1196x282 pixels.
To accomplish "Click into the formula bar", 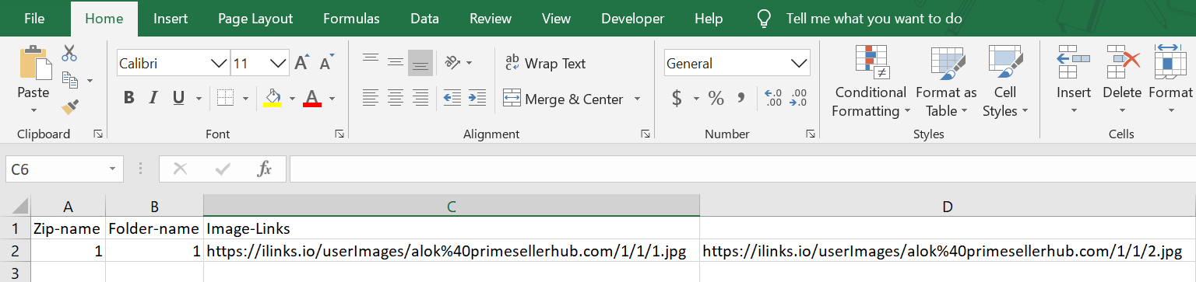I will pos(742,169).
